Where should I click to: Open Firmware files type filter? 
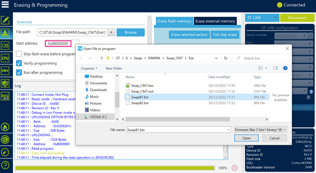pyautogui.click(x=260, y=130)
